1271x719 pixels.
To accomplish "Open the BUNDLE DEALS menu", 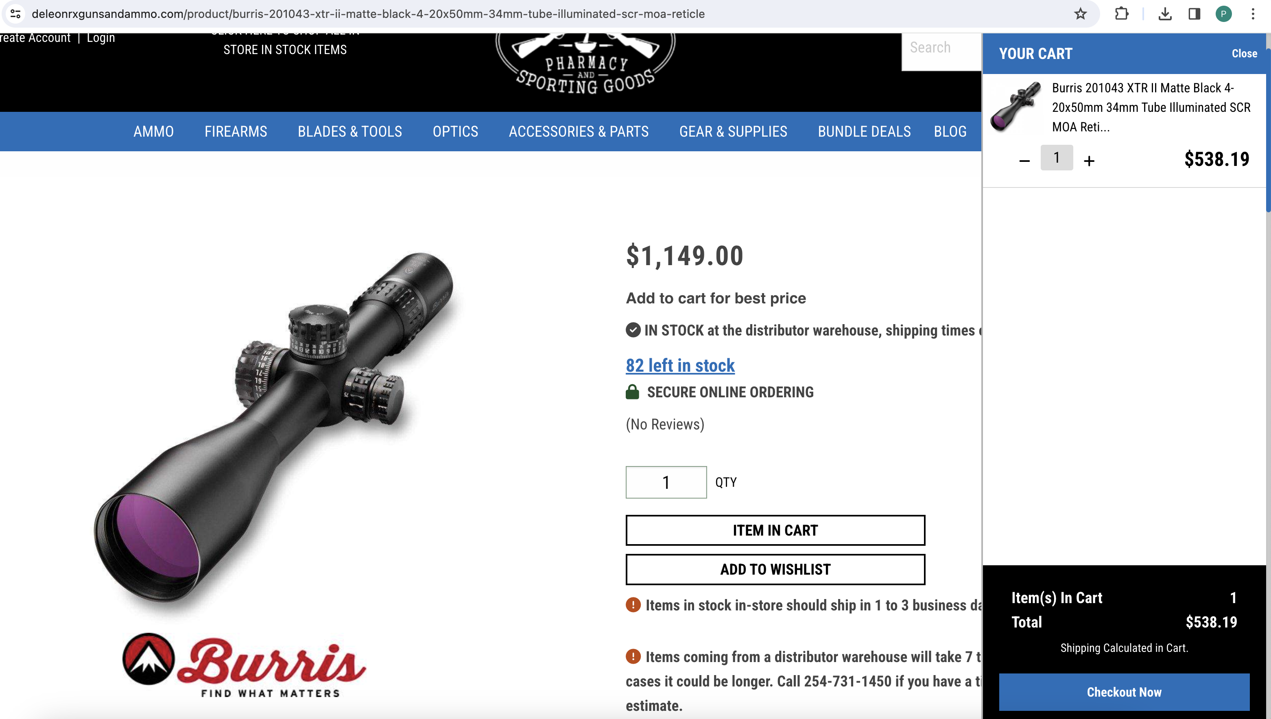I will point(864,131).
